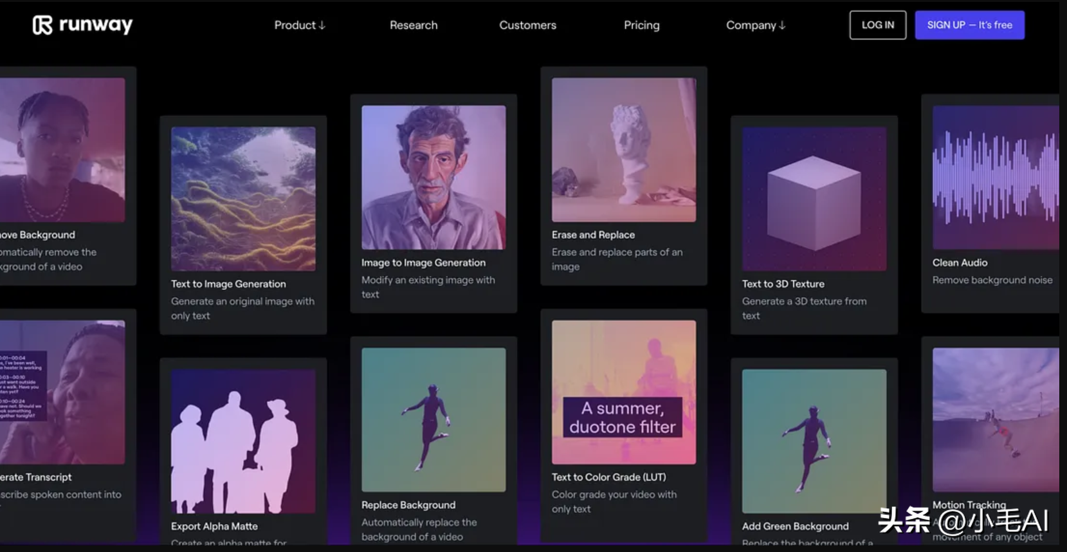This screenshot has width=1067, height=552.
Task: Open the Text to 3D Texture cube thumbnail
Action: [814, 199]
